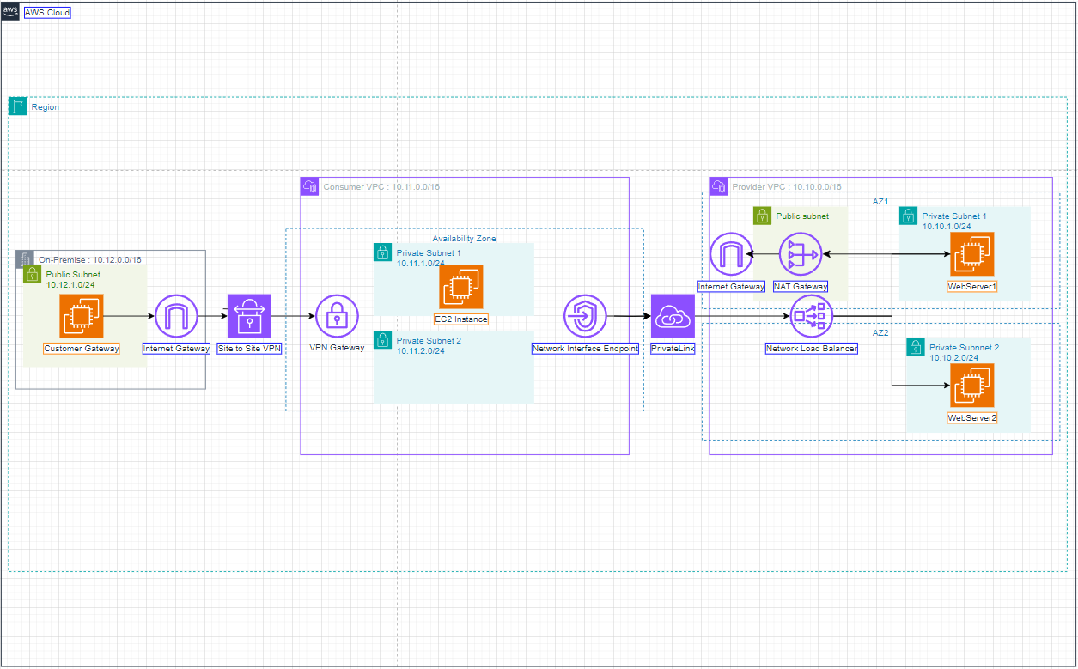Viewport: 1078px width, 669px height.
Task: Select the PrivateLink icon
Action: (x=673, y=316)
